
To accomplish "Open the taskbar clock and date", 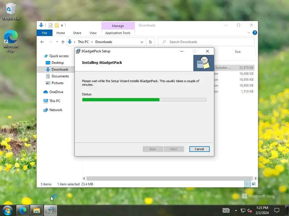I will [x=262, y=210].
